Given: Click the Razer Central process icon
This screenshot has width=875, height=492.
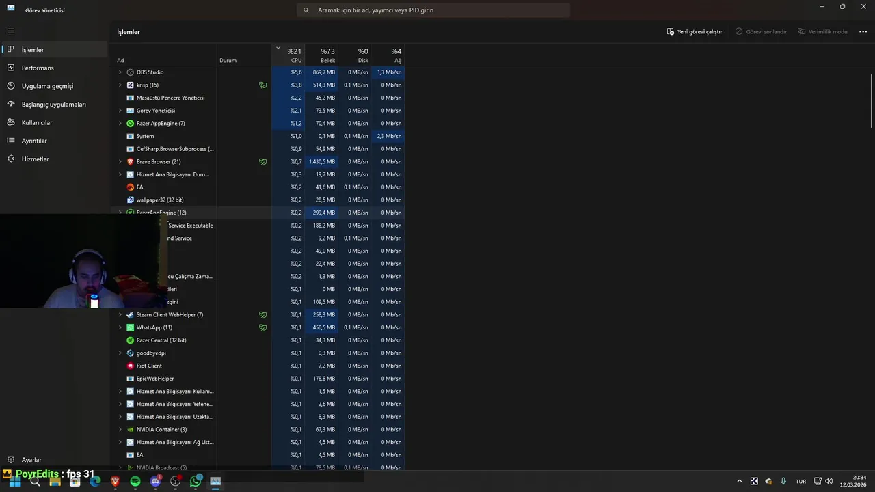Looking at the screenshot, I should point(131,340).
